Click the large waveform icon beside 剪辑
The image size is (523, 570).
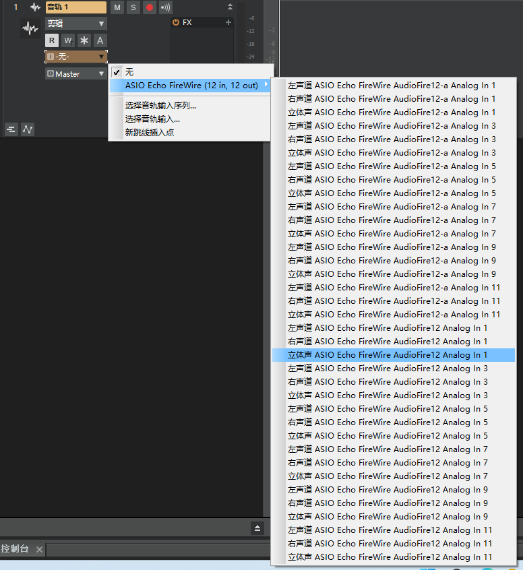click(30, 28)
